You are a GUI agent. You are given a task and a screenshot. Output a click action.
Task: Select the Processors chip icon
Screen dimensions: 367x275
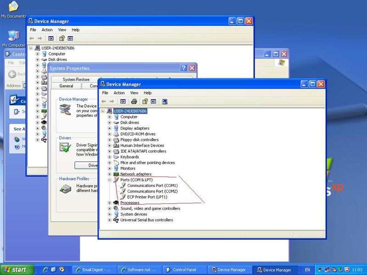(116, 203)
